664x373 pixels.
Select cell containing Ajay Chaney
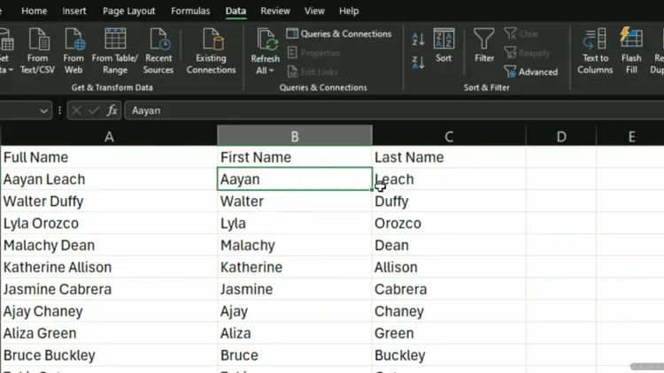click(109, 311)
